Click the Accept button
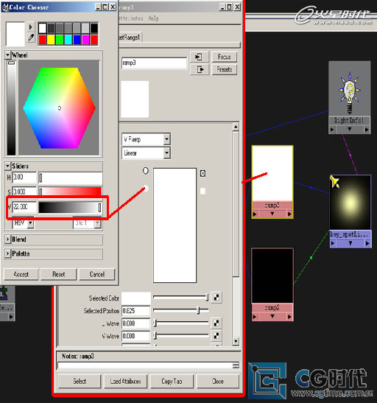 pos(21,274)
